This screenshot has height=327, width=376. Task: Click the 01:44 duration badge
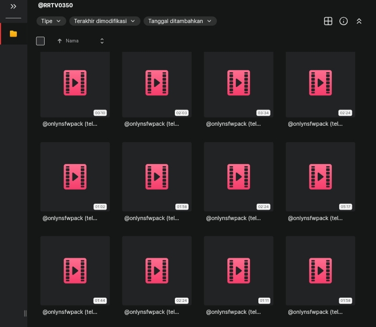coord(100,301)
